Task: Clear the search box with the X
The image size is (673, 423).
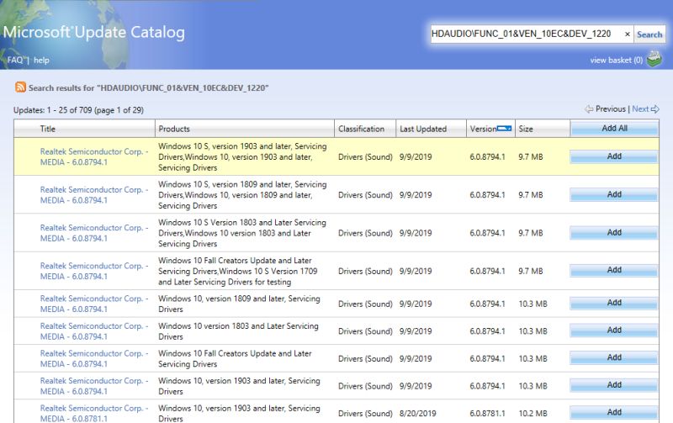Action: [627, 34]
